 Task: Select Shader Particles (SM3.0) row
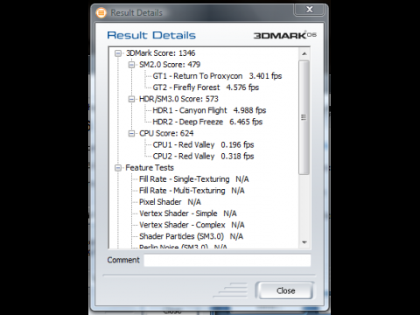click(x=191, y=236)
